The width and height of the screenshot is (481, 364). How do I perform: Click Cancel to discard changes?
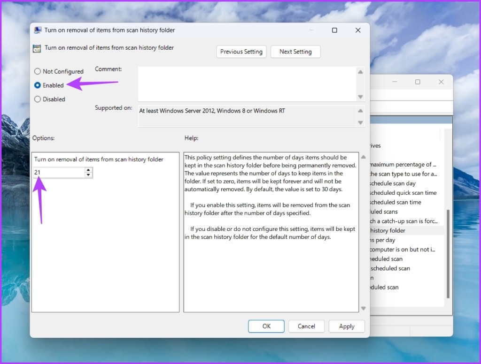[x=306, y=326]
